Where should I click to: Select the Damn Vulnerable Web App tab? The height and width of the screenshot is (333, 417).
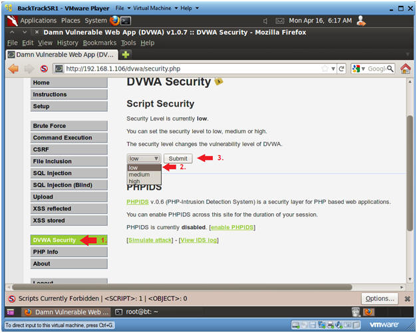click(63, 55)
